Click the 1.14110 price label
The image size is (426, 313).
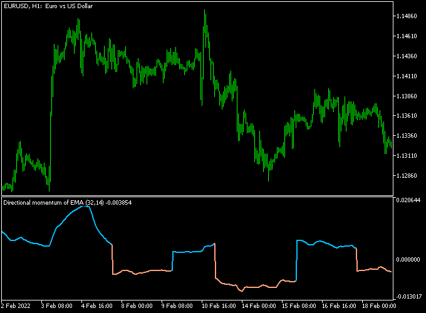click(407, 76)
